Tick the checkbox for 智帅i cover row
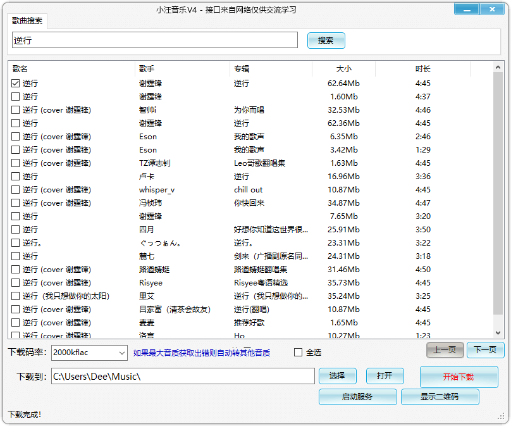The image size is (511, 426). pyautogui.click(x=15, y=110)
